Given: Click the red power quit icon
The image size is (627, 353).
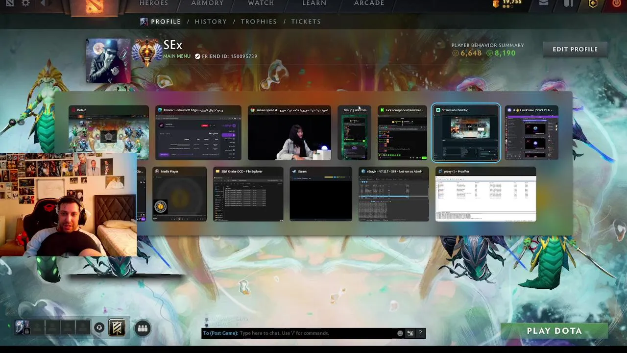Looking at the screenshot, I should [x=616, y=3].
